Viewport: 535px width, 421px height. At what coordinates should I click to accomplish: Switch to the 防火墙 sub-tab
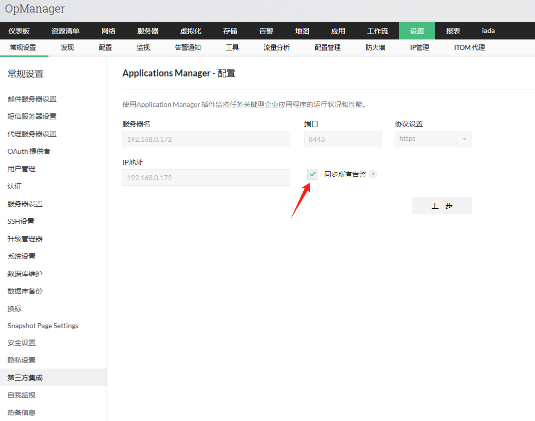(375, 48)
